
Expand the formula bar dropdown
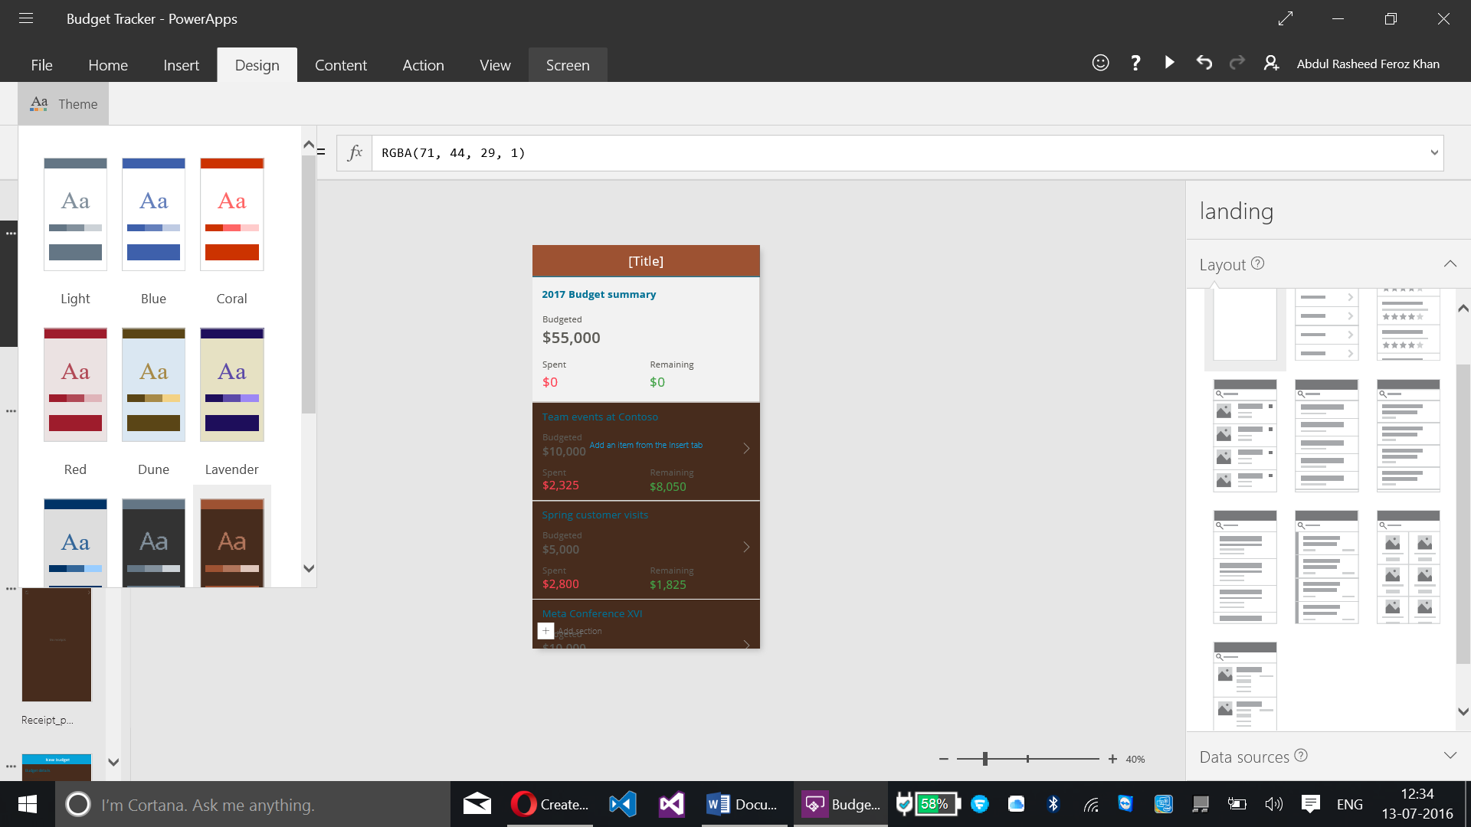[x=1434, y=152]
